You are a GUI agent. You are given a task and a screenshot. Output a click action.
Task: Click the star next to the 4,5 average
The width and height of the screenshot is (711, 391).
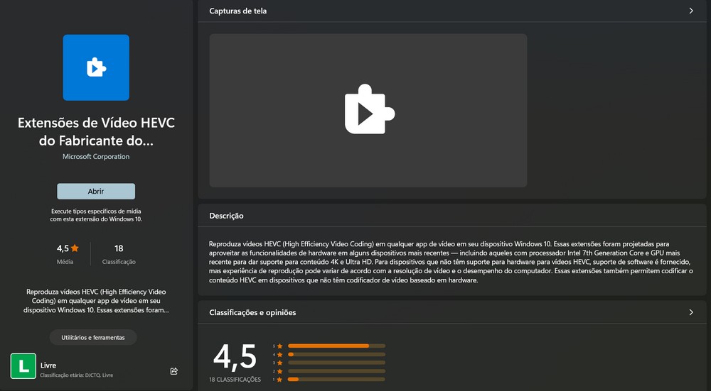coord(75,248)
